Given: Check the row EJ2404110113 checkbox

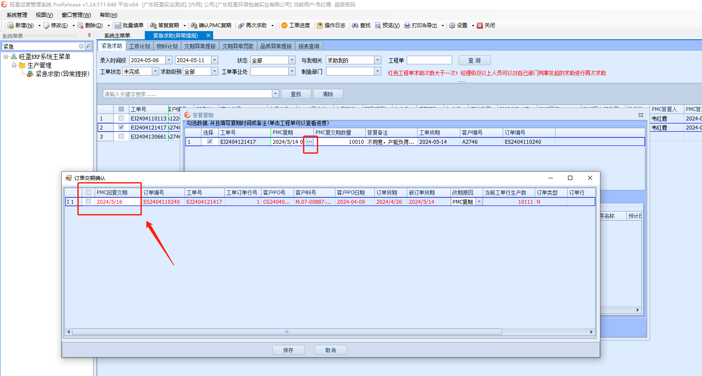Looking at the screenshot, I should click(121, 118).
